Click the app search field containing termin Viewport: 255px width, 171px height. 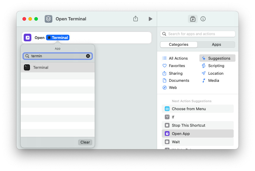tap(58, 56)
